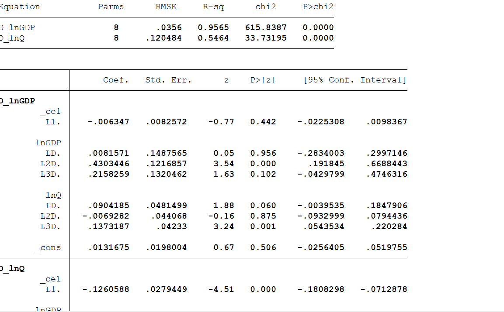Click coefficient .0904185
Viewport: 504px width, 312px height.
click(x=108, y=206)
